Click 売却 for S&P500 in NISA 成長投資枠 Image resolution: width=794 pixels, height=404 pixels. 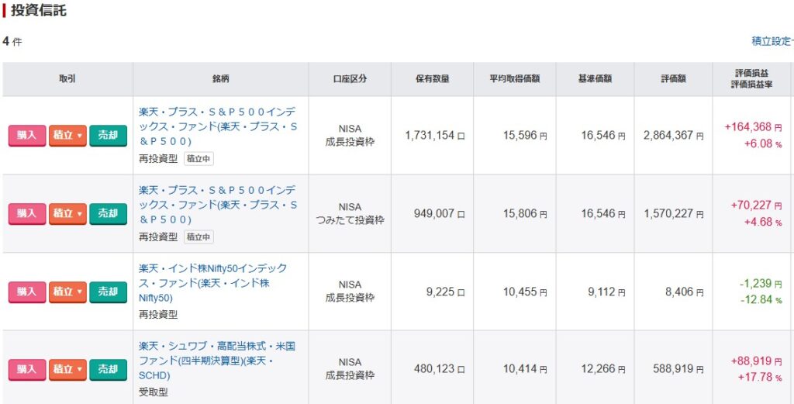coord(108,136)
